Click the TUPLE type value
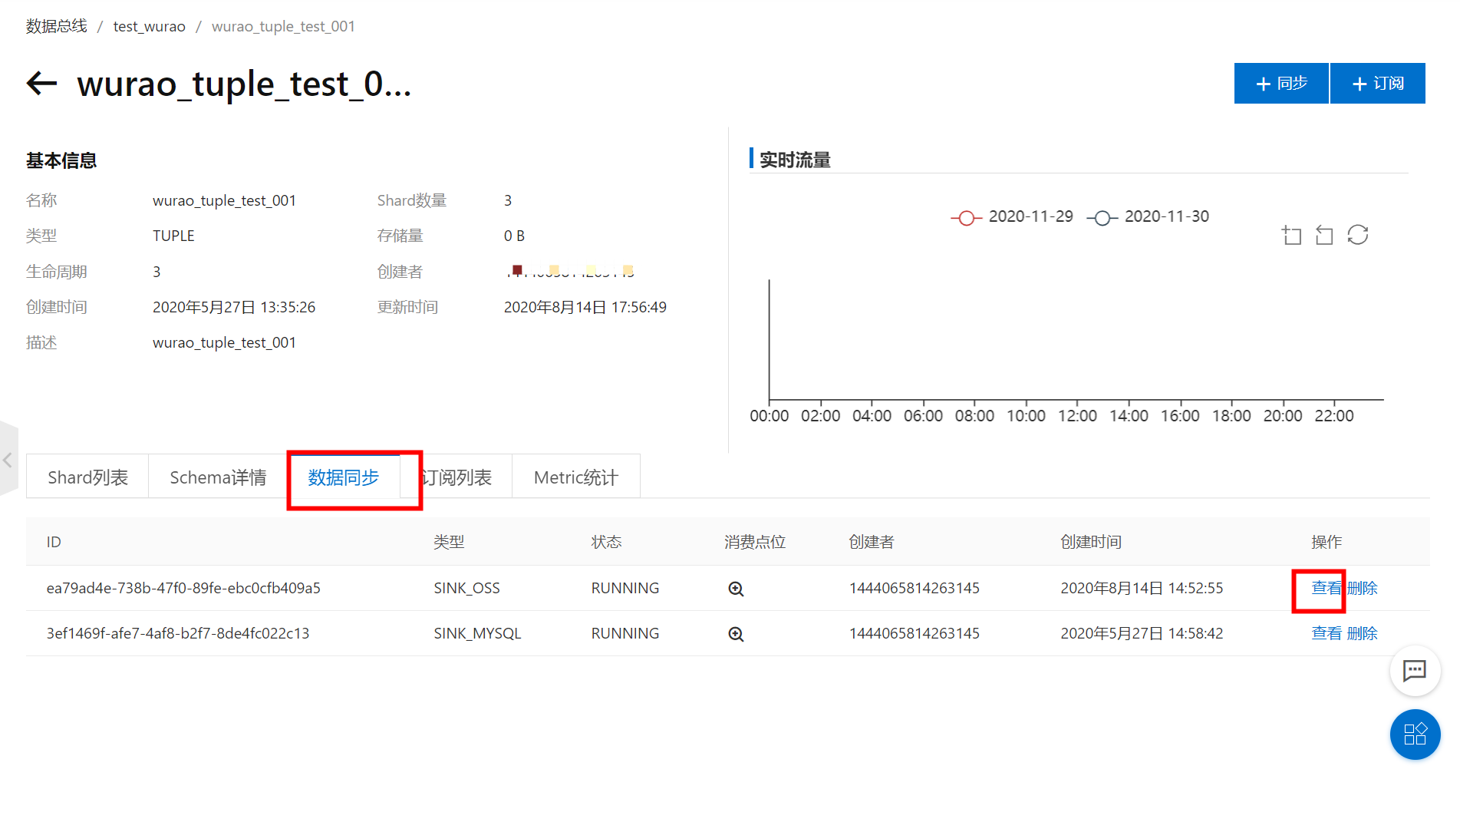1460x822 pixels. [x=173, y=236]
